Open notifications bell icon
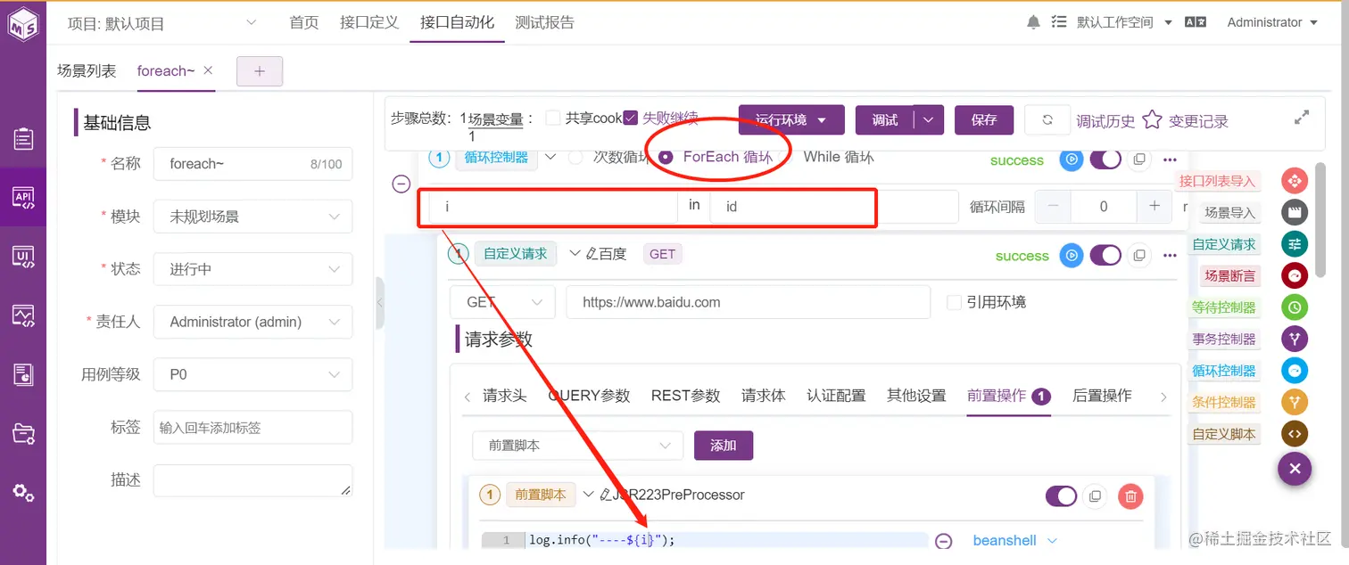Screen dimensions: 1349x565 point(1033,22)
